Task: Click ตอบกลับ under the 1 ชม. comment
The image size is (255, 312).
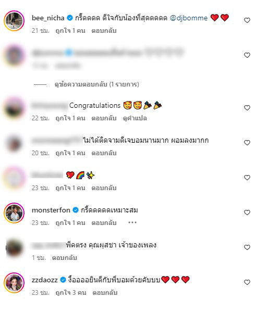Action: coord(64,258)
